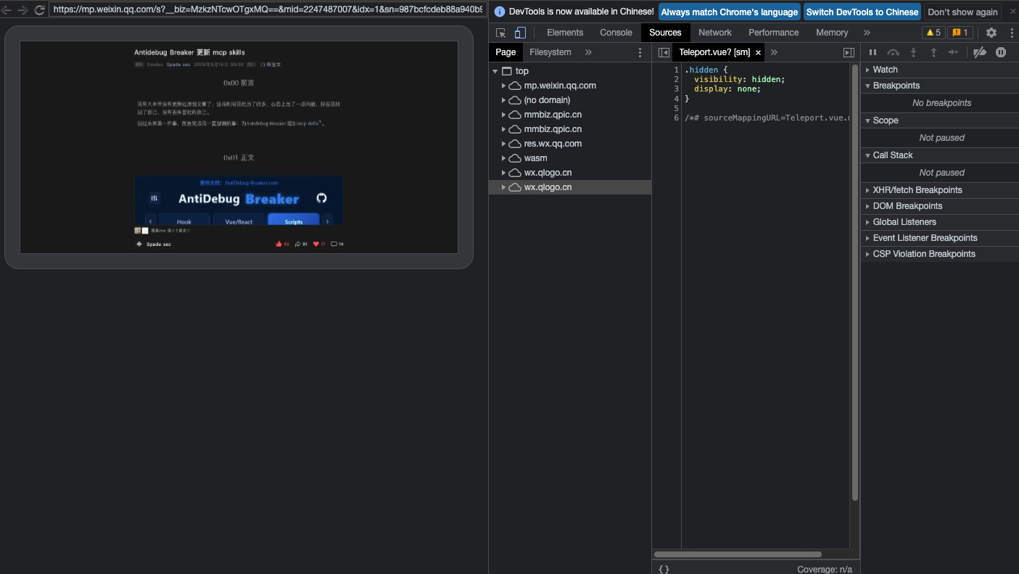The image size is (1019, 574).
Task: Go back with the browser back arrow
Action: coord(7,10)
